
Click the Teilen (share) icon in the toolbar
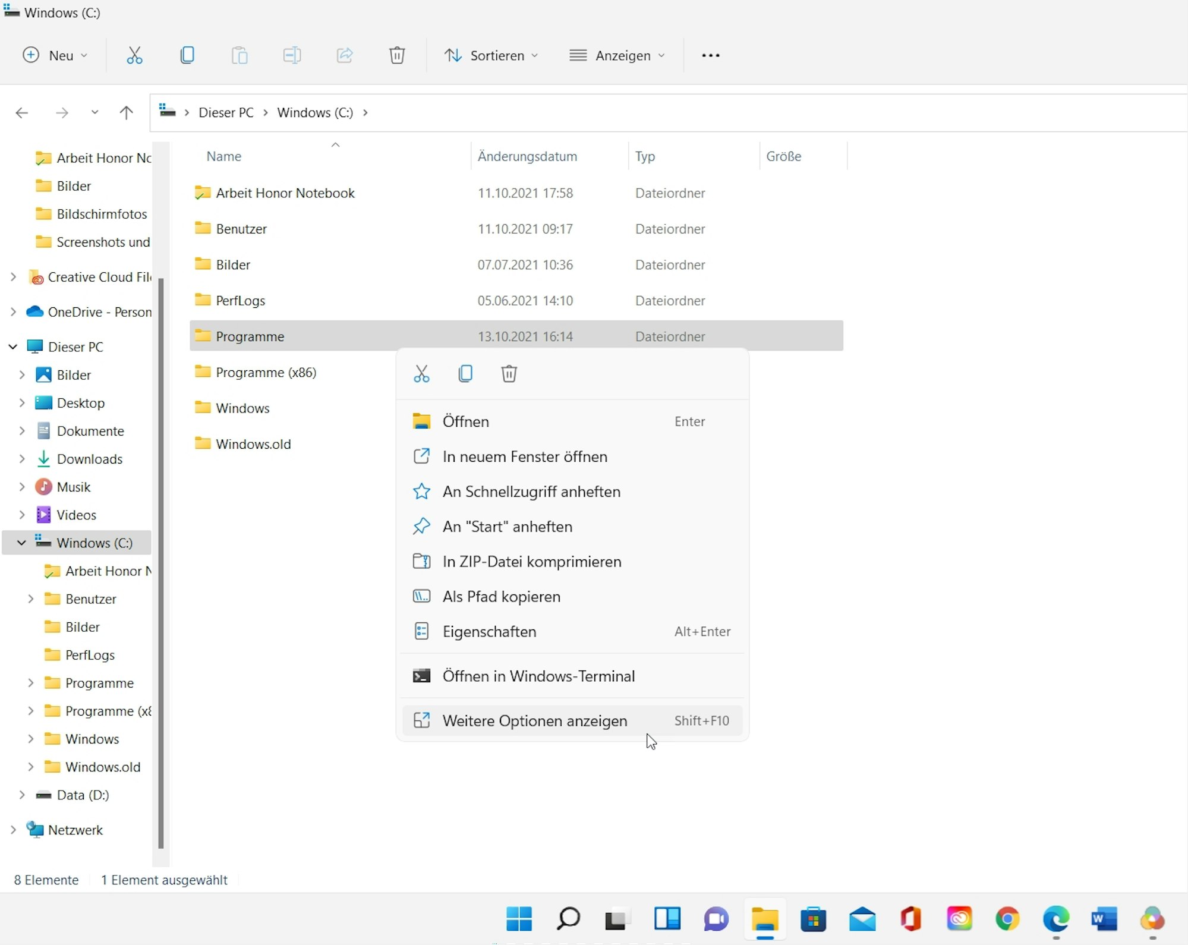pyautogui.click(x=344, y=55)
